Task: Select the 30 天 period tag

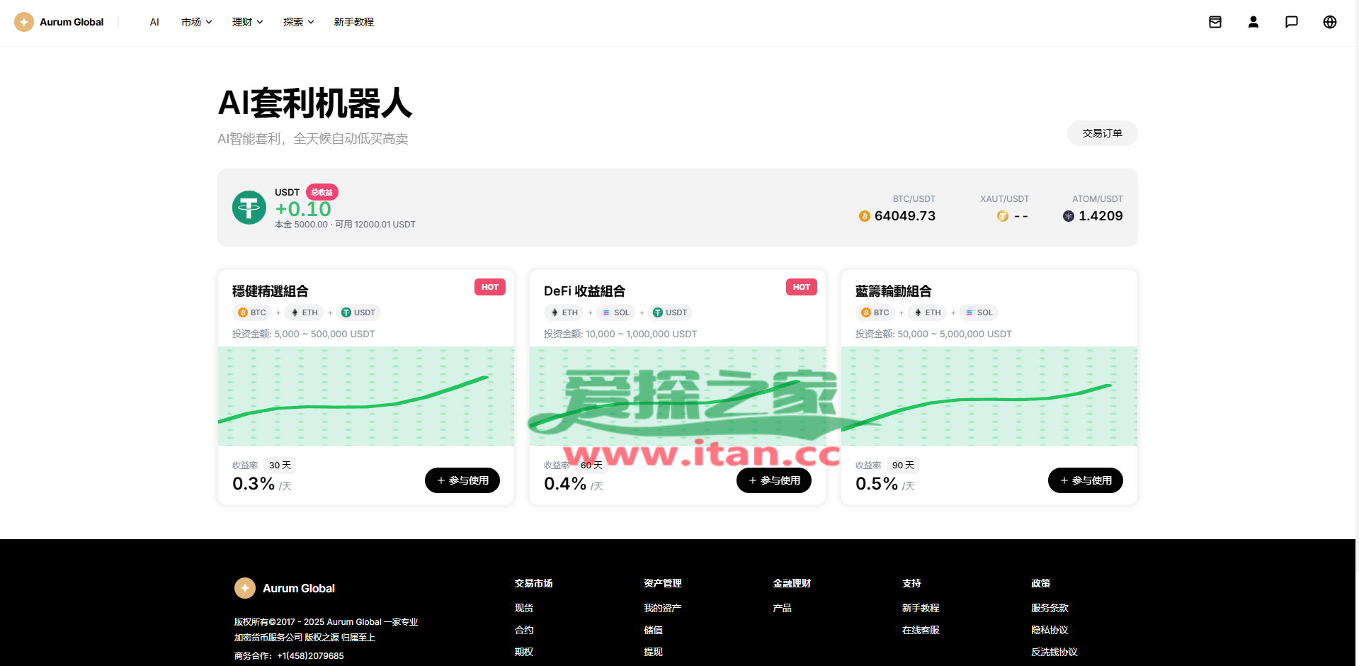Action: click(x=280, y=465)
